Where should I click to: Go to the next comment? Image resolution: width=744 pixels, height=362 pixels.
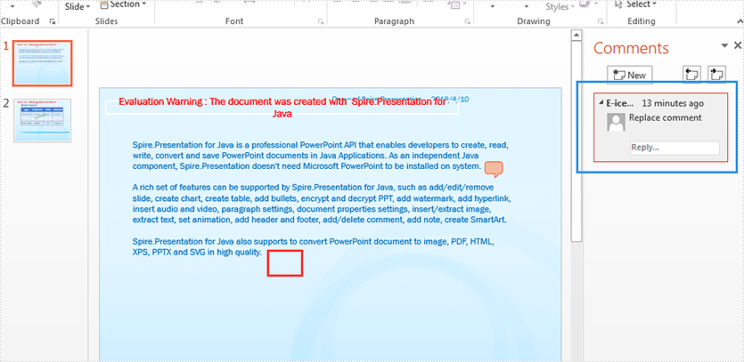click(715, 75)
